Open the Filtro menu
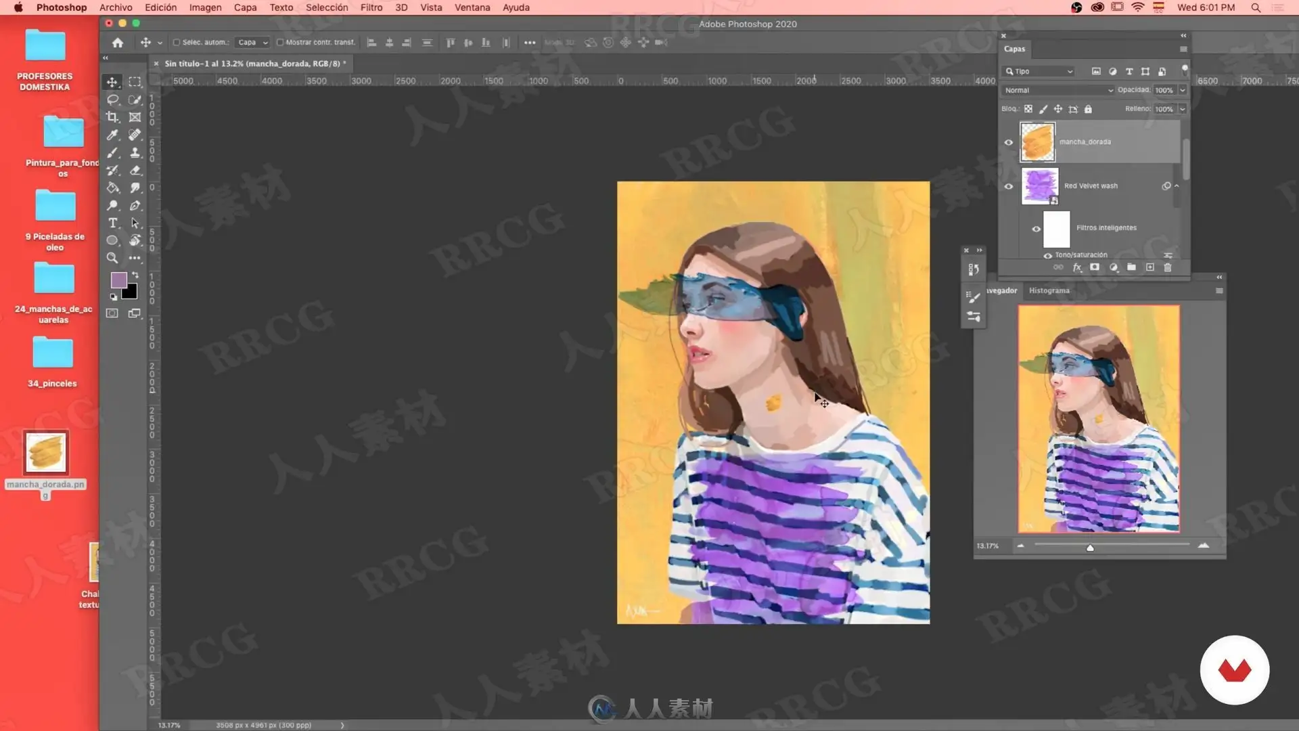1299x731 pixels. pos(371,7)
